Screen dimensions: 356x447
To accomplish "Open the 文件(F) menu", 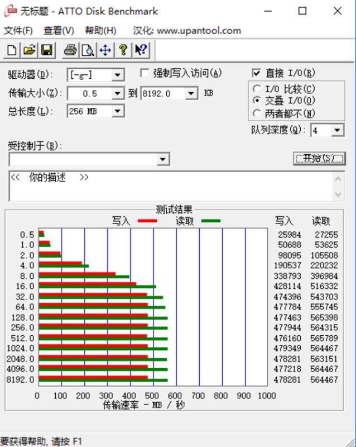I will (x=18, y=31).
